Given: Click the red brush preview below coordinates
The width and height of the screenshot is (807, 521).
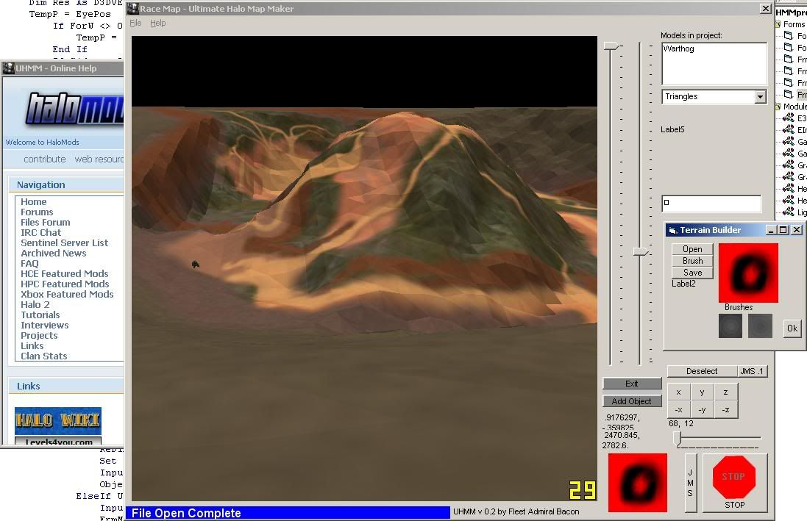Looking at the screenshot, I should 638,483.
